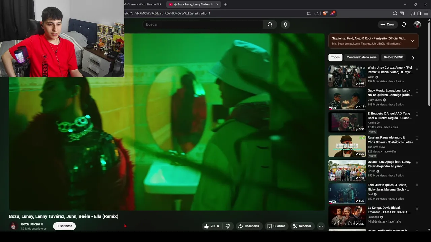Click the Guardar save button
The image size is (431, 242).
point(276,226)
